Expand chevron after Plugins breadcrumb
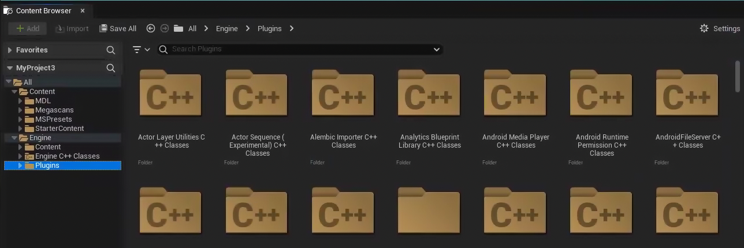The width and height of the screenshot is (744, 248). tap(292, 28)
